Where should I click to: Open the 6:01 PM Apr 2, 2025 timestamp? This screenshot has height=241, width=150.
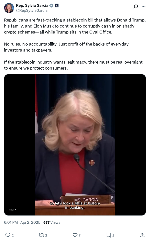(x=22, y=222)
